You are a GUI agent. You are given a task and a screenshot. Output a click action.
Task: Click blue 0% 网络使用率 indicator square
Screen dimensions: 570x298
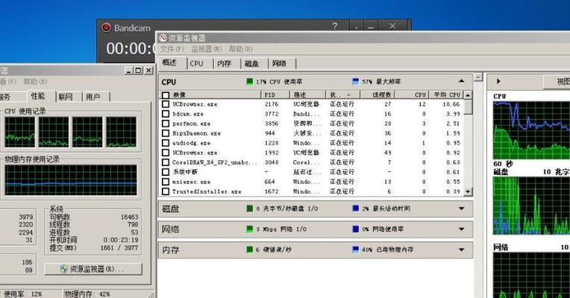356,229
